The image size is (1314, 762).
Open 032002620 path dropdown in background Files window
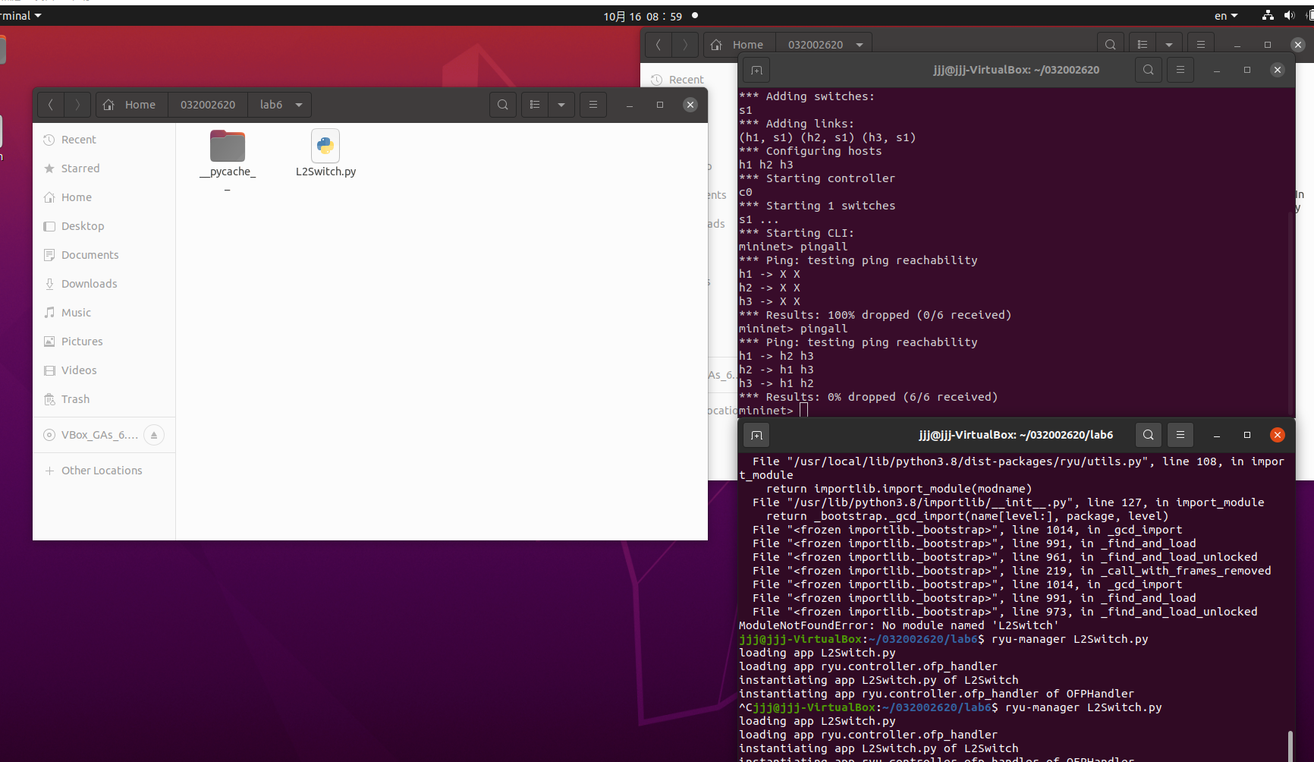[860, 45]
